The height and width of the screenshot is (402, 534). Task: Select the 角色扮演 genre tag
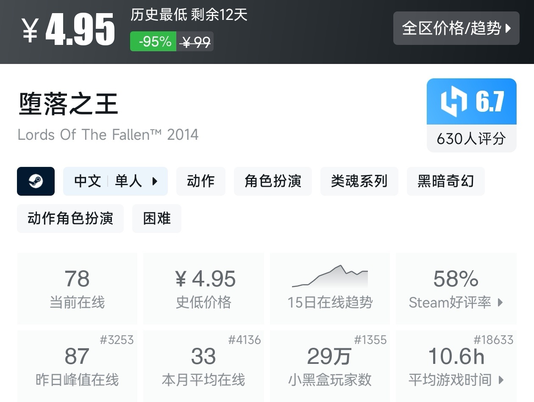point(273,181)
